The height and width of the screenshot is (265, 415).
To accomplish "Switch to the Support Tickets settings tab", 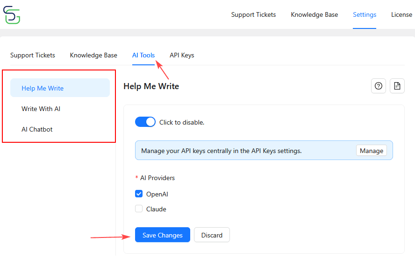I will 33,55.
